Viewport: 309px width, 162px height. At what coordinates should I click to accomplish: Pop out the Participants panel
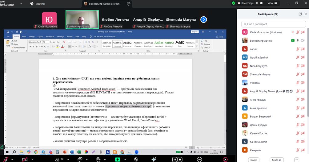(300, 14)
